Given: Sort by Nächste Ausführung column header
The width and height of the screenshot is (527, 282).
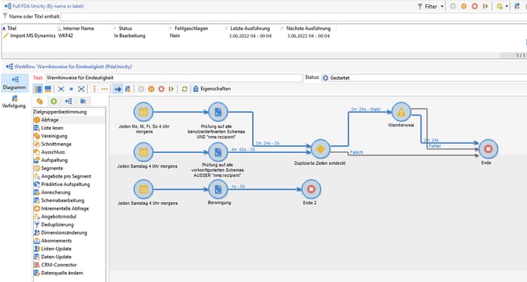Looking at the screenshot, I should pos(308,29).
